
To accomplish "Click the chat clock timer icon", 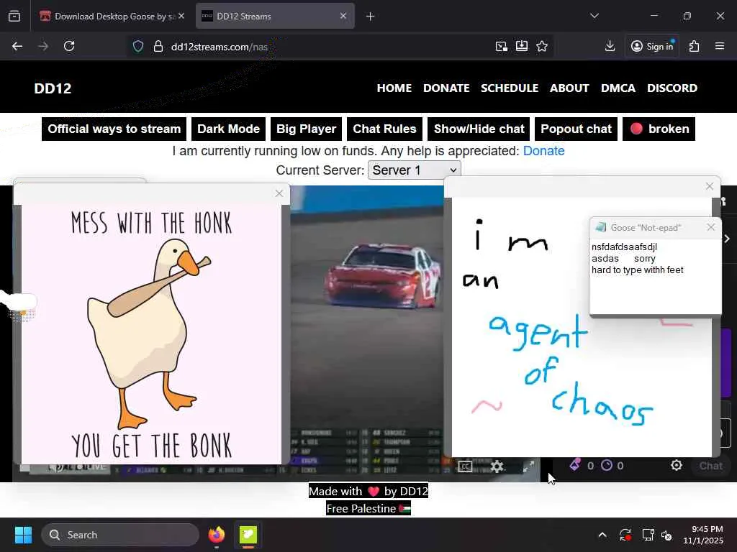I will 607,465.
